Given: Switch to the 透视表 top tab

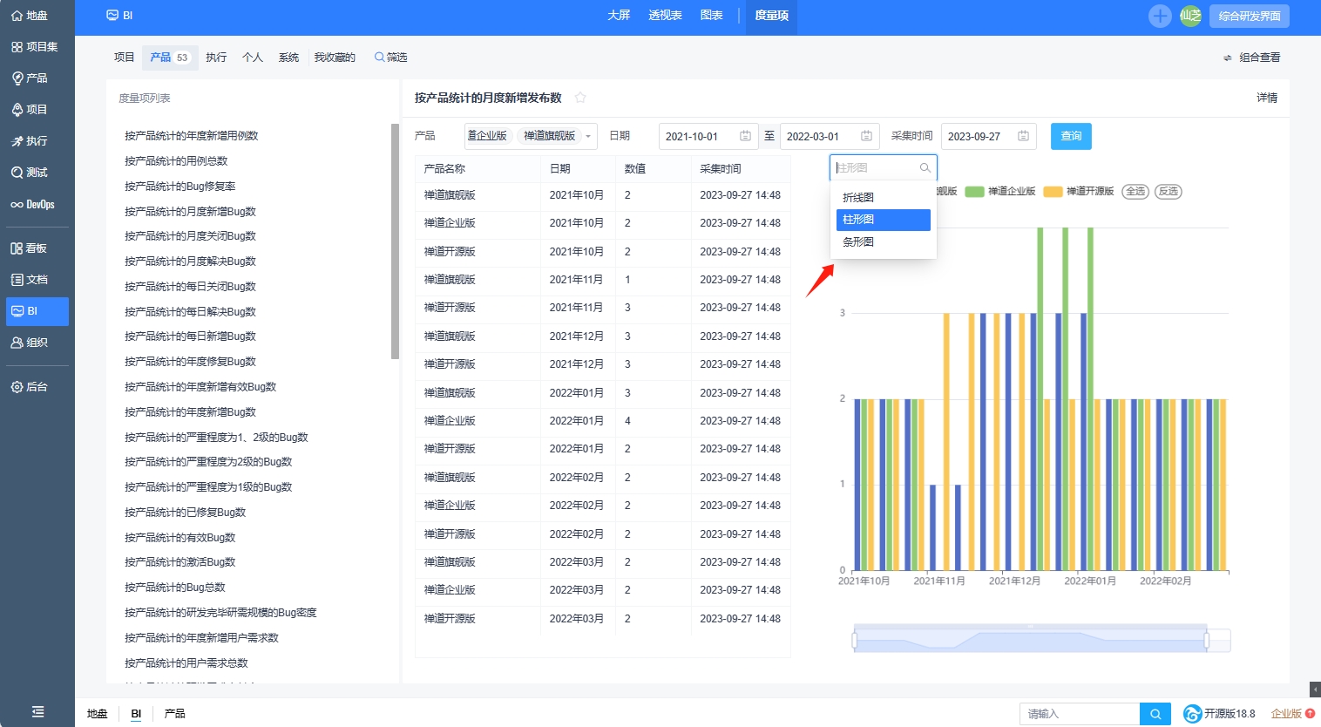Looking at the screenshot, I should tap(665, 16).
